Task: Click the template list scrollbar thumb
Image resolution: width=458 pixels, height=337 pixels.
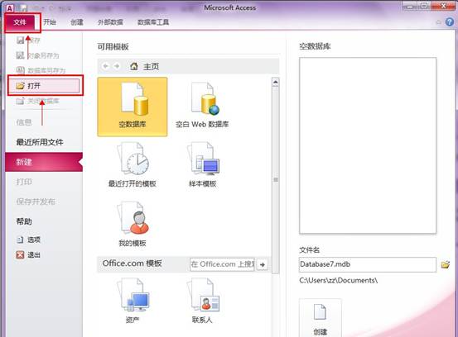Action: 275,180
